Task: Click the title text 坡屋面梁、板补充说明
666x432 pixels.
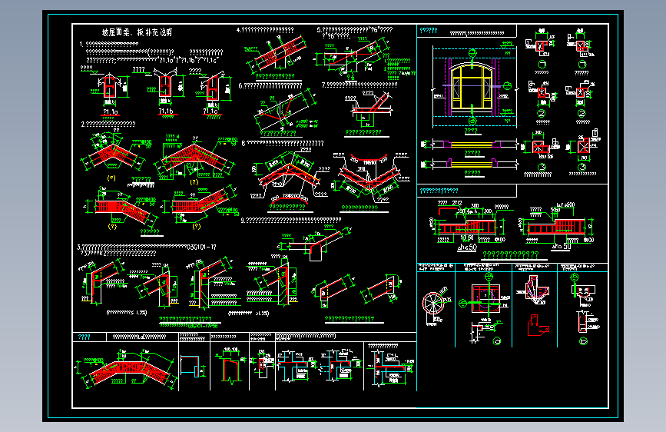Action: coord(137,32)
